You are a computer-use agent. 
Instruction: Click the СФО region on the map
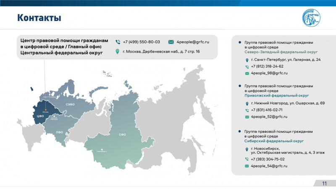pyautogui.click(x=122, y=134)
